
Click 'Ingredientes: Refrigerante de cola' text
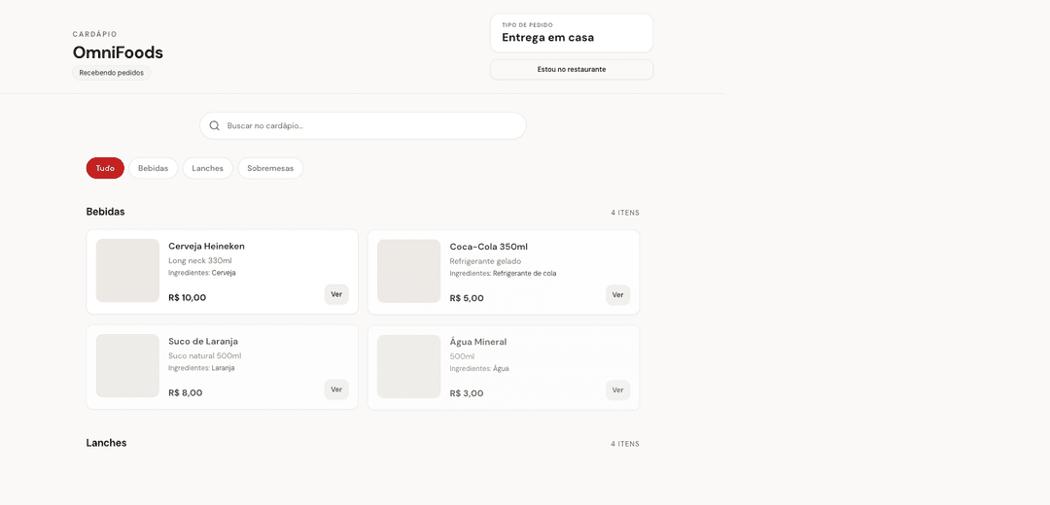pyautogui.click(x=503, y=273)
